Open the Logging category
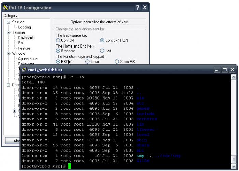This screenshot has width=239, height=171. click(x=24, y=27)
